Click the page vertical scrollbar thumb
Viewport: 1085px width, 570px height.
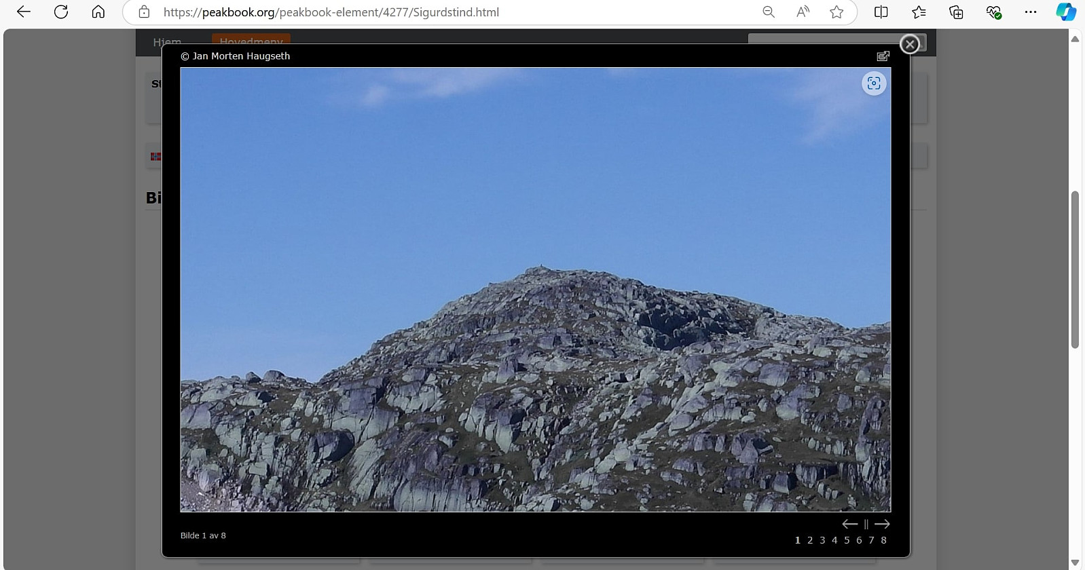point(1075,269)
